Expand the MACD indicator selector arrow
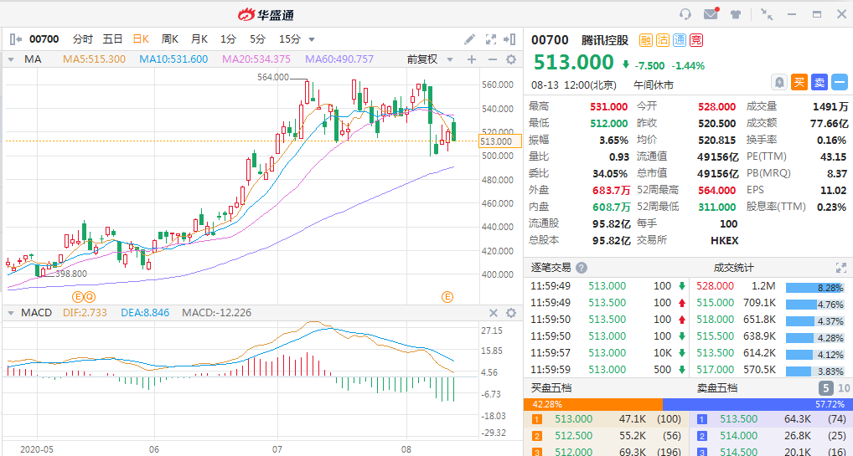 tap(11, 313)
